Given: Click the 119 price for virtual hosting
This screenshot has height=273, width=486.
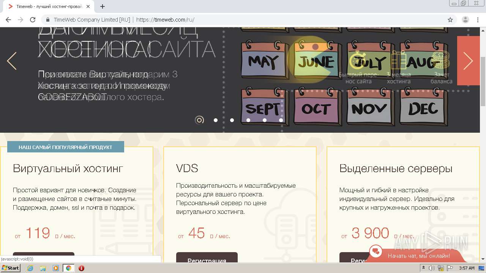Looking at the screenshot, I should pos(38,233).
